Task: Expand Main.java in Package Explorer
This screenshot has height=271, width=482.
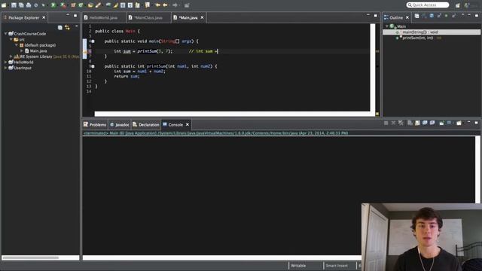Action: pyautogui.click(x=22, y=50)
